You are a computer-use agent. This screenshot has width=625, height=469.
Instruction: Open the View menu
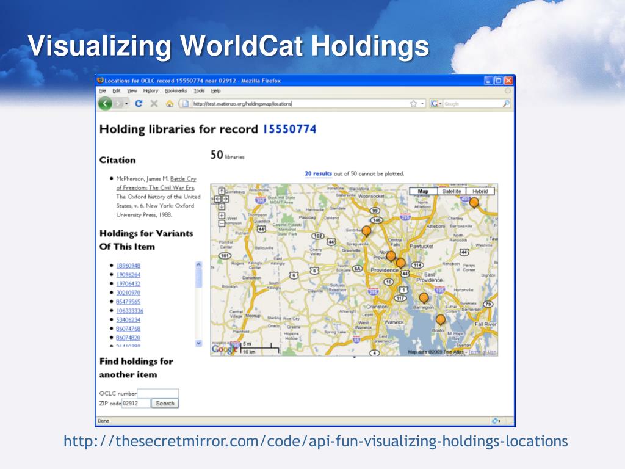132,91
